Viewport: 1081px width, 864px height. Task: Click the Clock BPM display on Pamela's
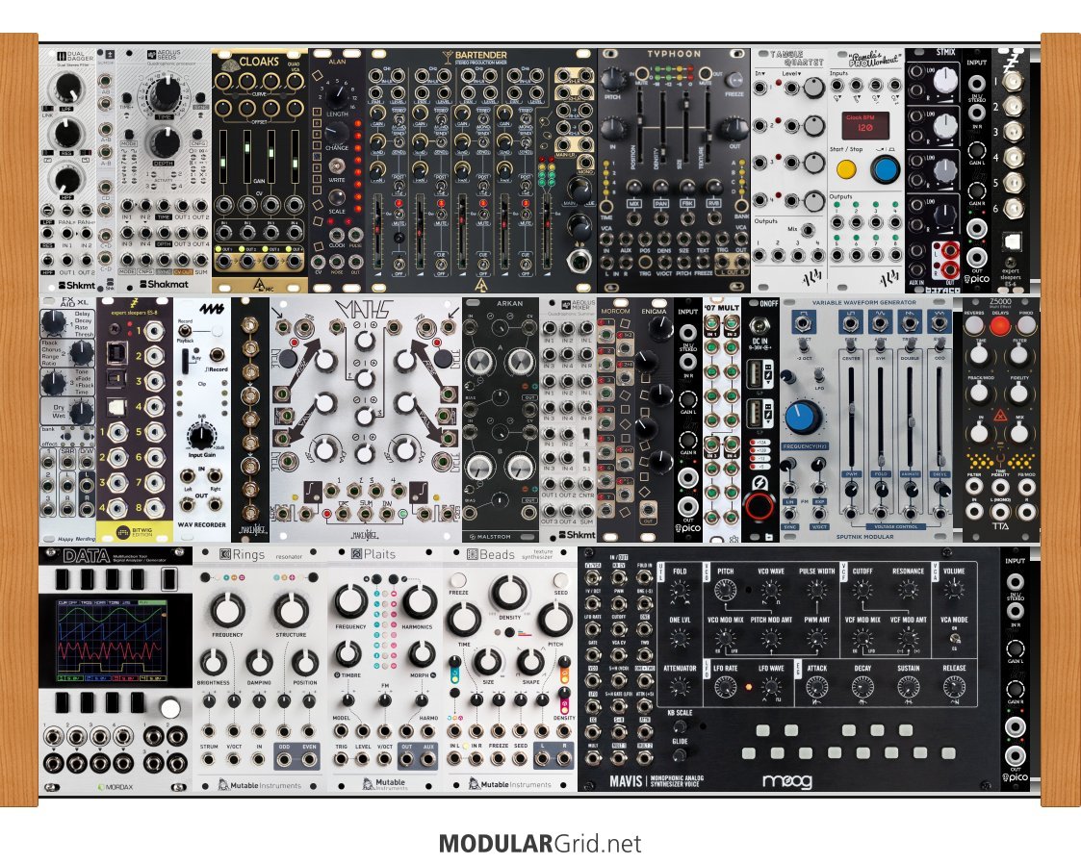pyautogui.click(x=865, y=125)
